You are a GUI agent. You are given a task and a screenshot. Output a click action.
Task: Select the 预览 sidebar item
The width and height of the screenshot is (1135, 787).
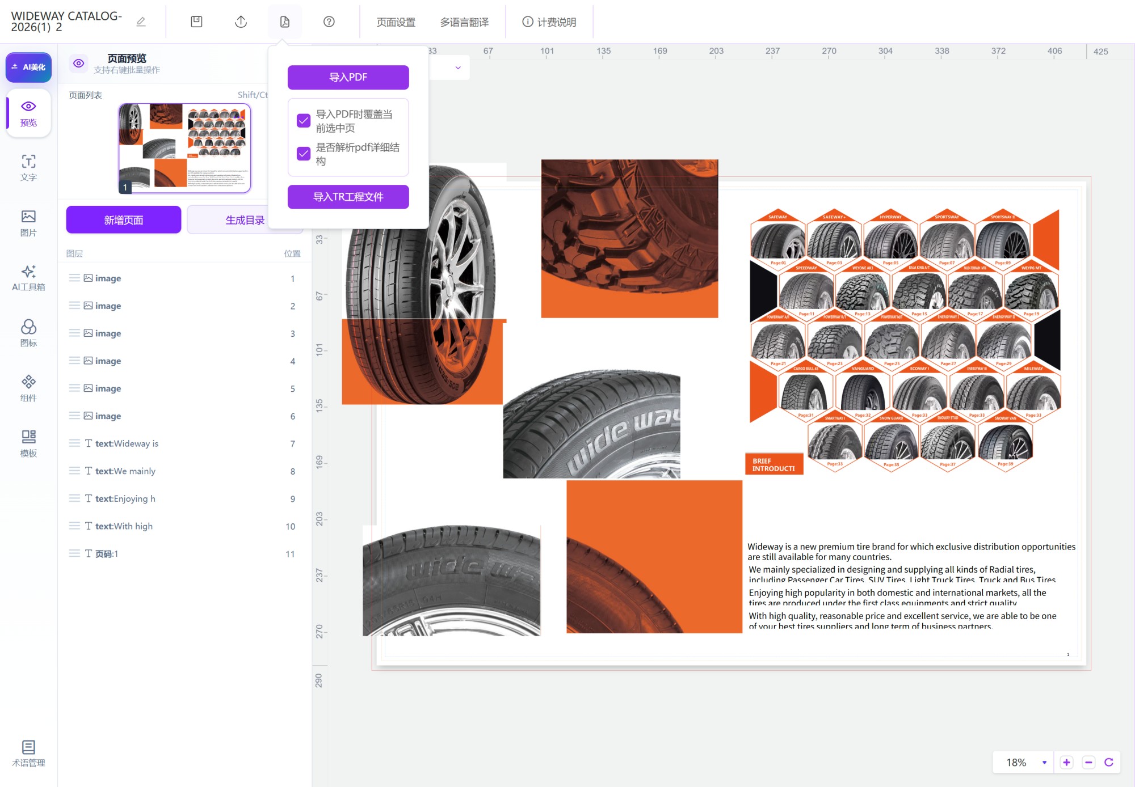[28, 113]
